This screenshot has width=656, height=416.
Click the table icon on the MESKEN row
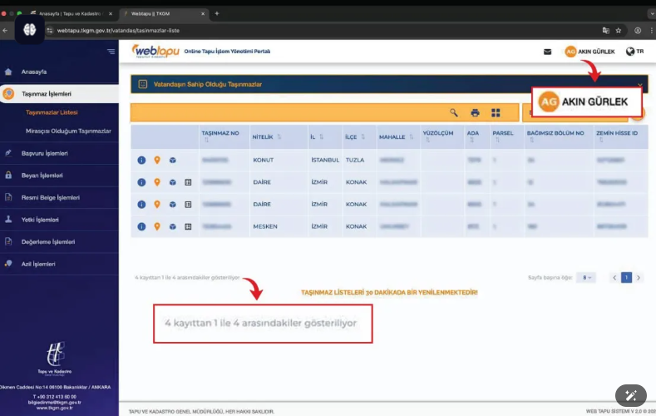click(188, 226)
